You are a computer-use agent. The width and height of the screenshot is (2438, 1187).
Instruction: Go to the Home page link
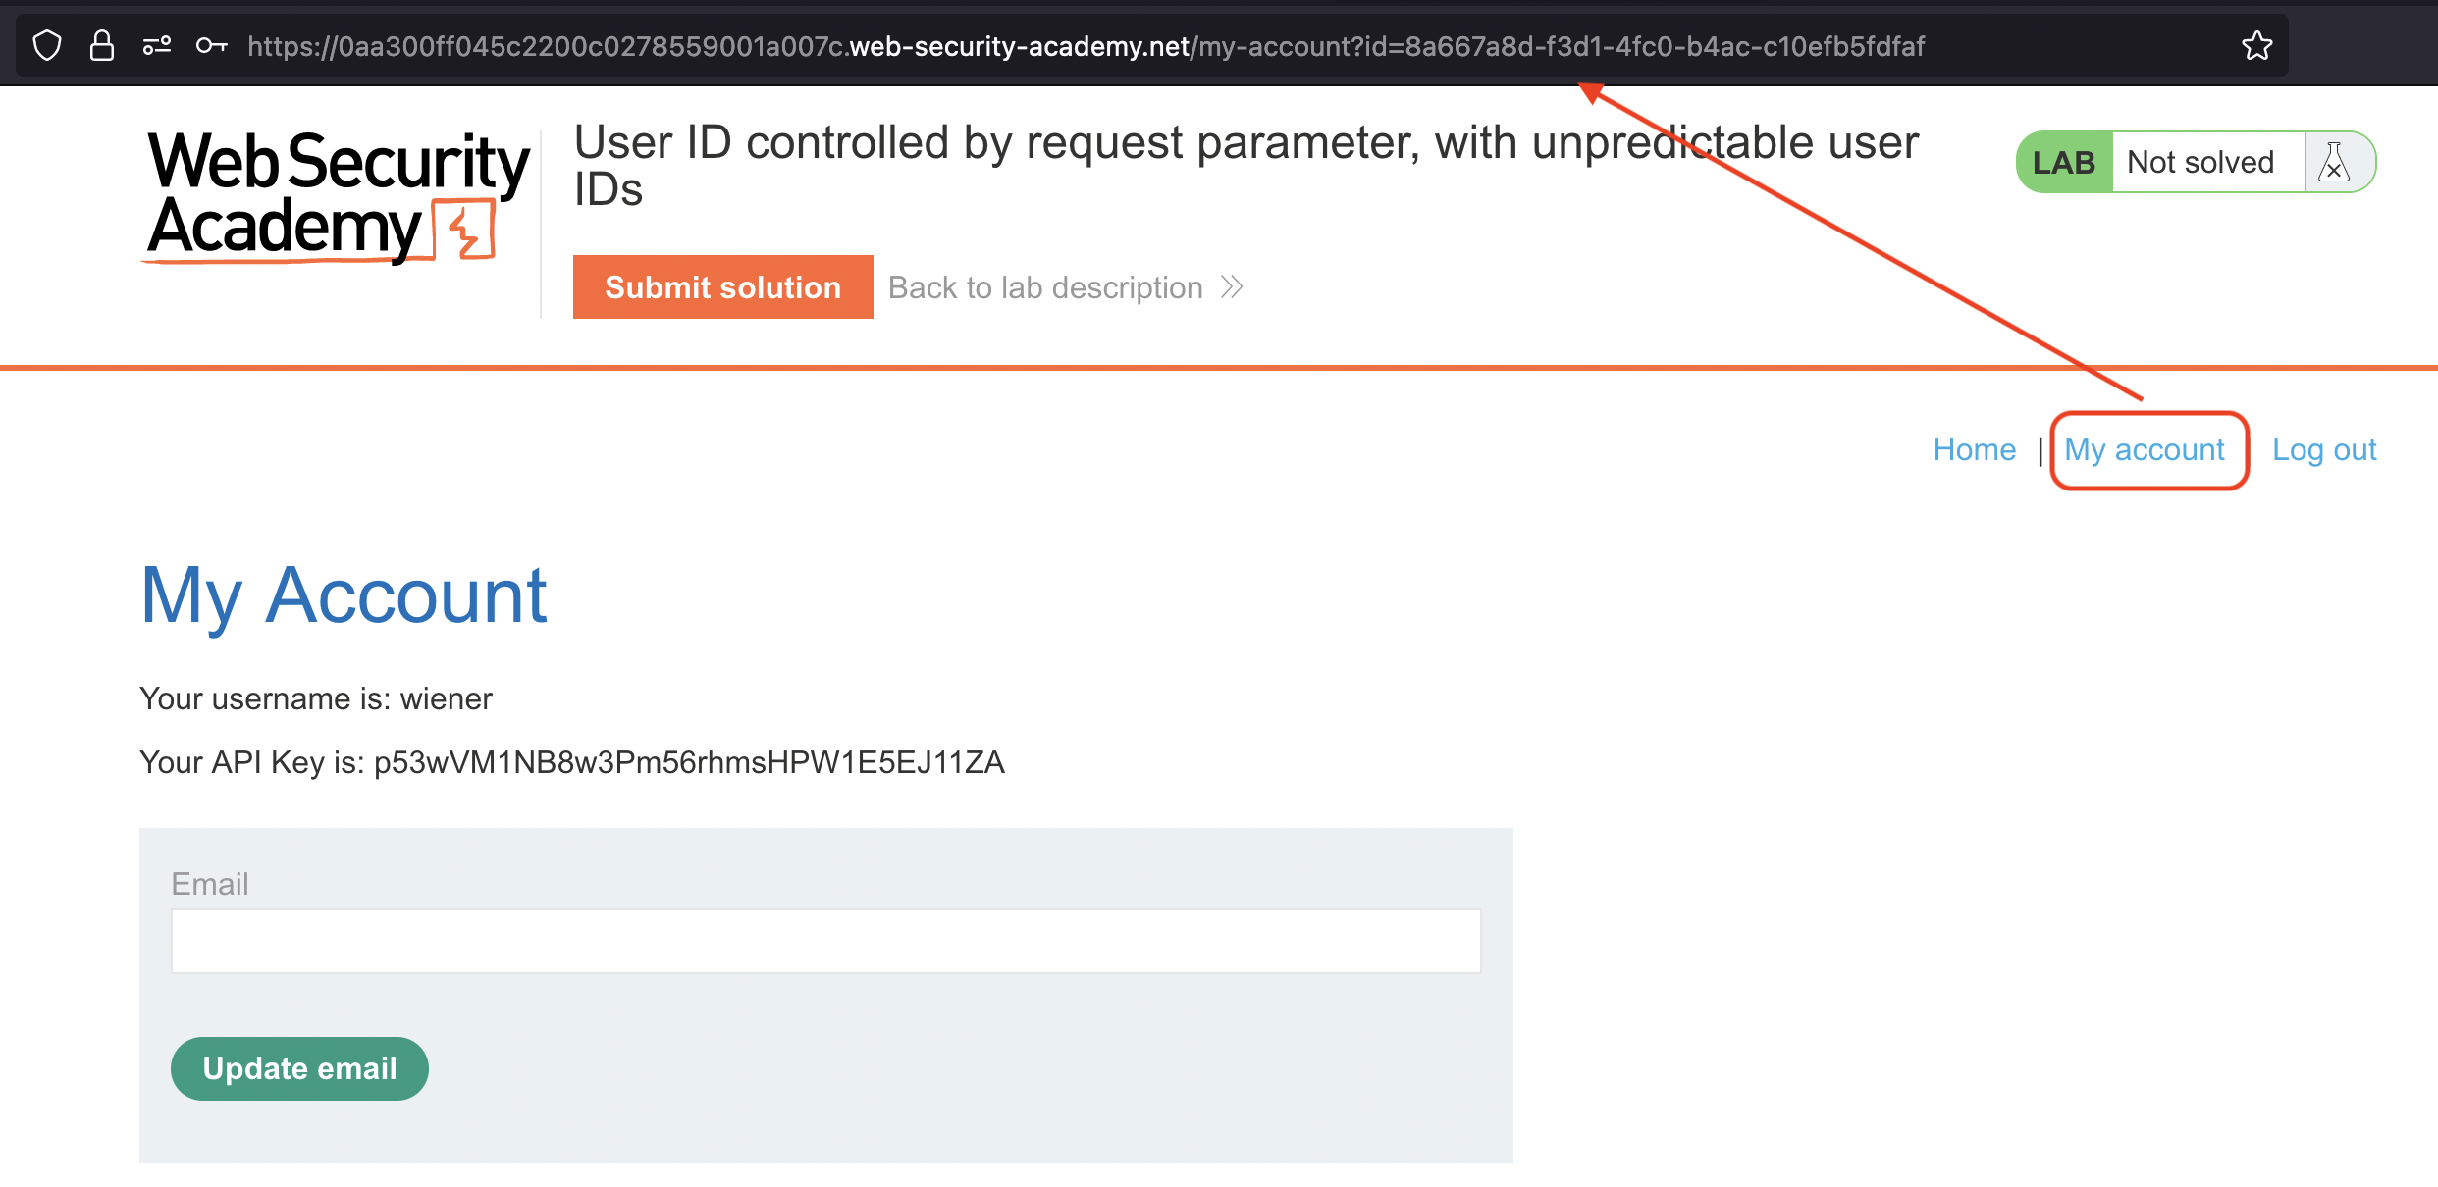pos(1974,449)
